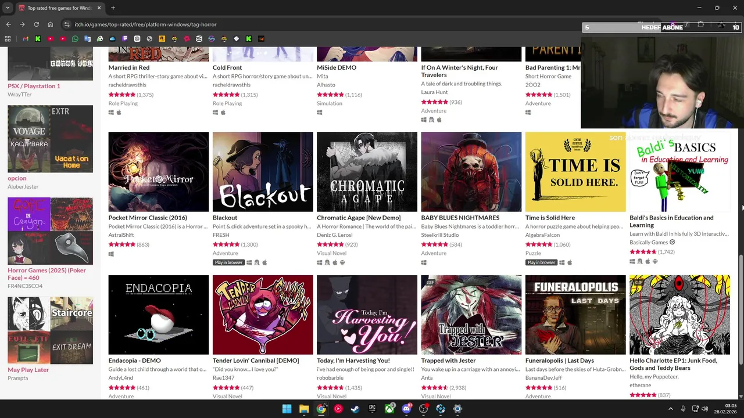Open Time is Solid Here title link
The height and width of the screenshot is (418, 744).
coord(550,218)
